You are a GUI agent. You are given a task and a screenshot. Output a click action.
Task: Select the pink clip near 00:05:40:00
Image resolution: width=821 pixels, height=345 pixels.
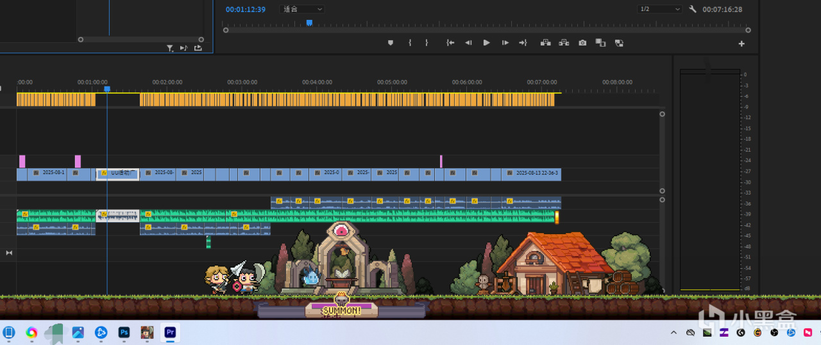click(x=441, y=161)
